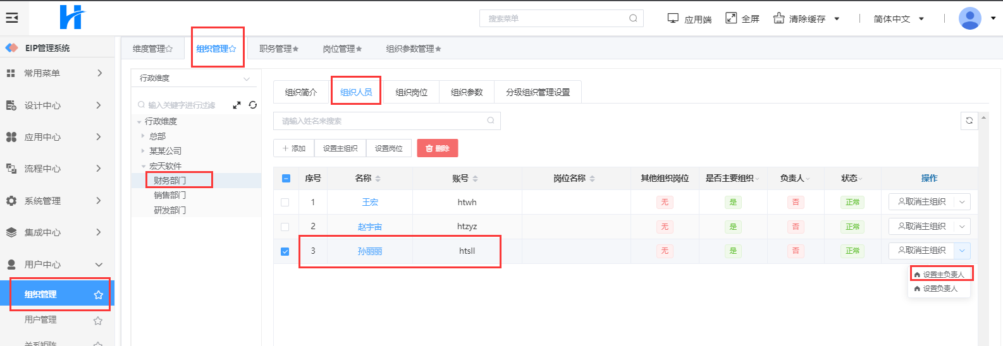Click the 设置岗位 button
The image size is (1003, 346).
coord(389,148)
